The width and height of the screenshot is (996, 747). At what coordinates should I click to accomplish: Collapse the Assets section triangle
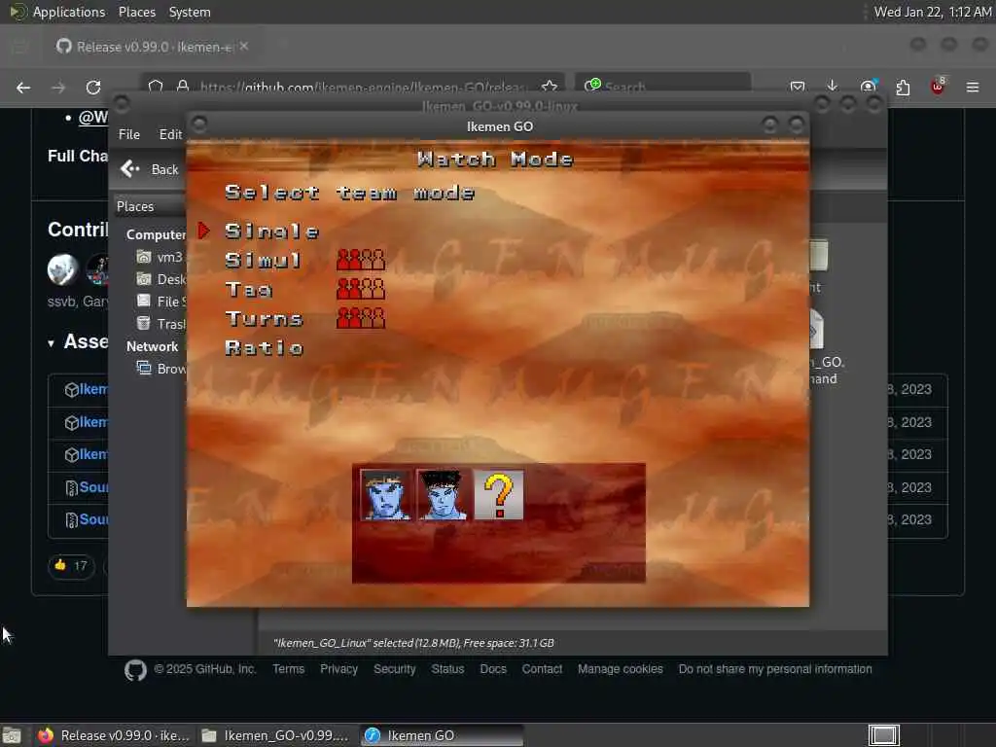pos(51,343)
